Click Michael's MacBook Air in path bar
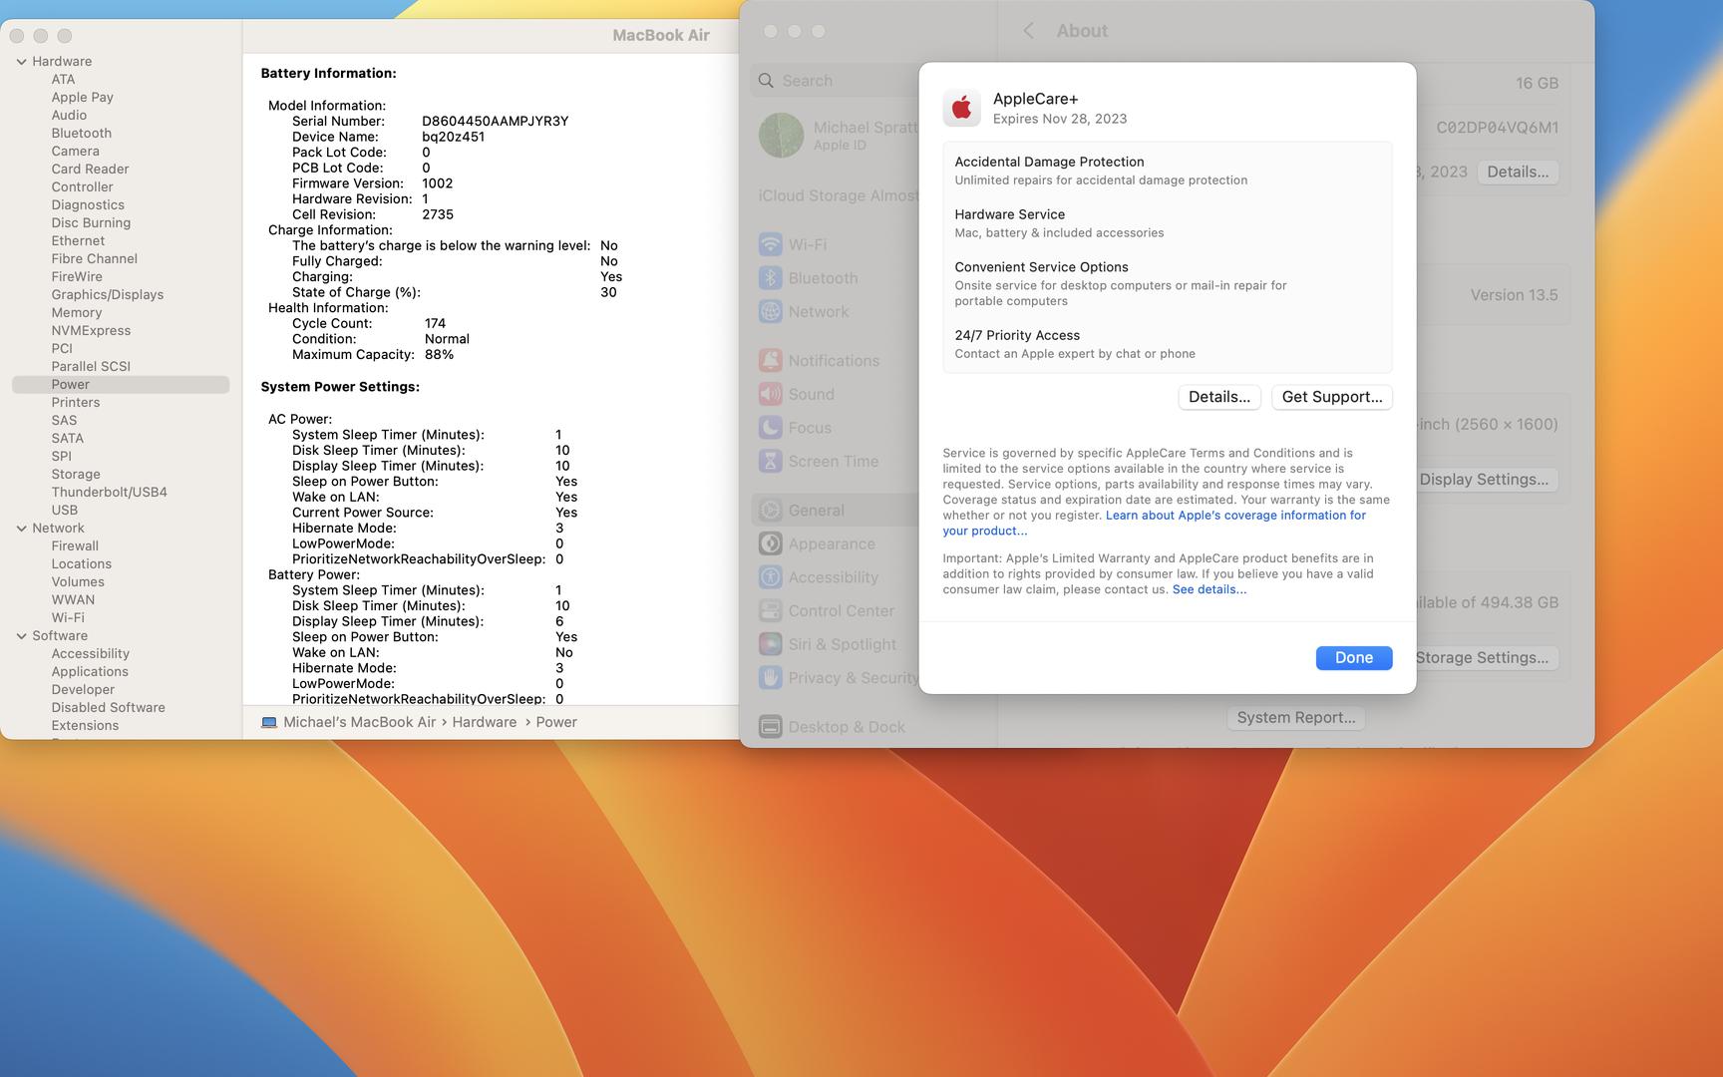Screen dimensions: 1723x1077 click(x=359, y=722)
